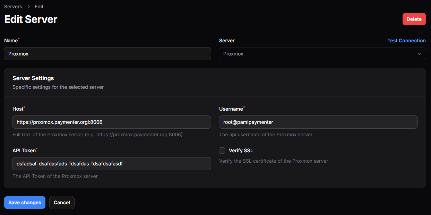Click the API Token text box
This screenshot has height=215, width=431.
click(x=112, y=164)
